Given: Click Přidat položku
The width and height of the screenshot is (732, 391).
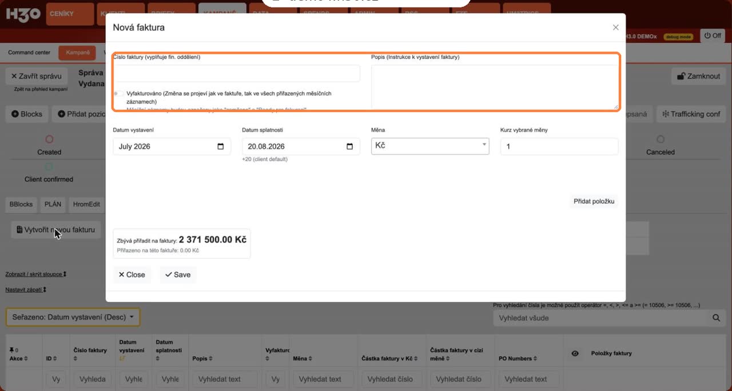Looking at the screenshot, I should 594,201.
